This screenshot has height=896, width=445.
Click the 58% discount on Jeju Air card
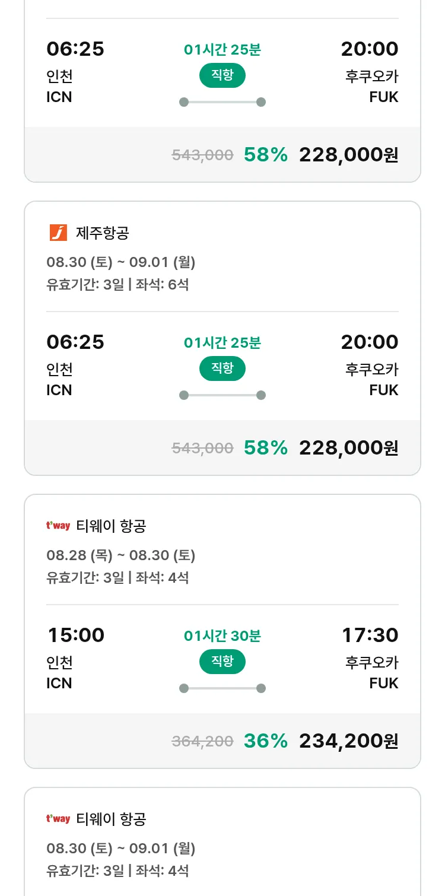[x=265, y=448]
